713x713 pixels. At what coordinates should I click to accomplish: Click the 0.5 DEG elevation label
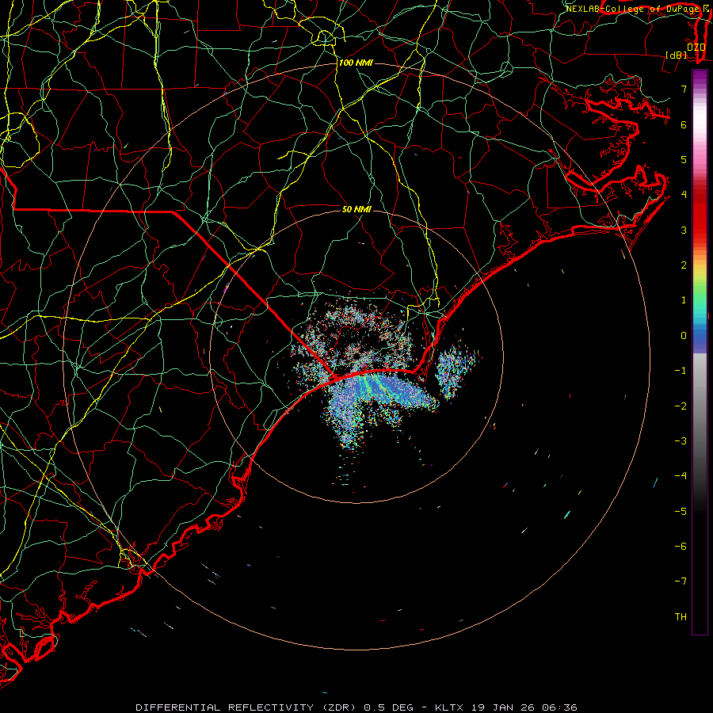pos(389,707)
